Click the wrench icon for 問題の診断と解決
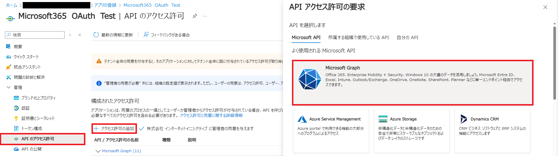This screenshot has height=156, width=558. (x=8, y=77)
